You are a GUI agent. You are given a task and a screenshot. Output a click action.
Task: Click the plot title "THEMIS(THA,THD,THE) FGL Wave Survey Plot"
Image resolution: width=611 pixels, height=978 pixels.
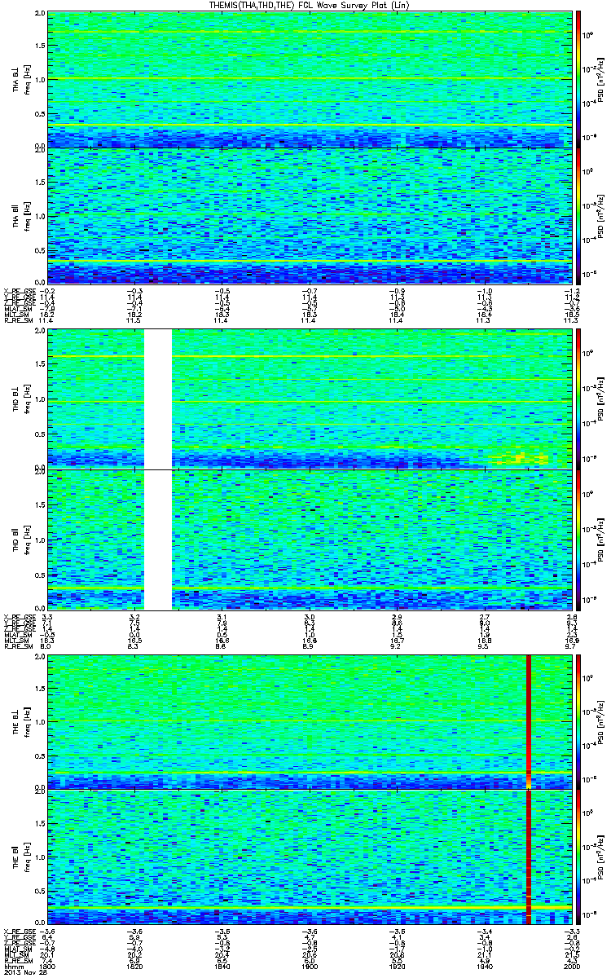307,6
